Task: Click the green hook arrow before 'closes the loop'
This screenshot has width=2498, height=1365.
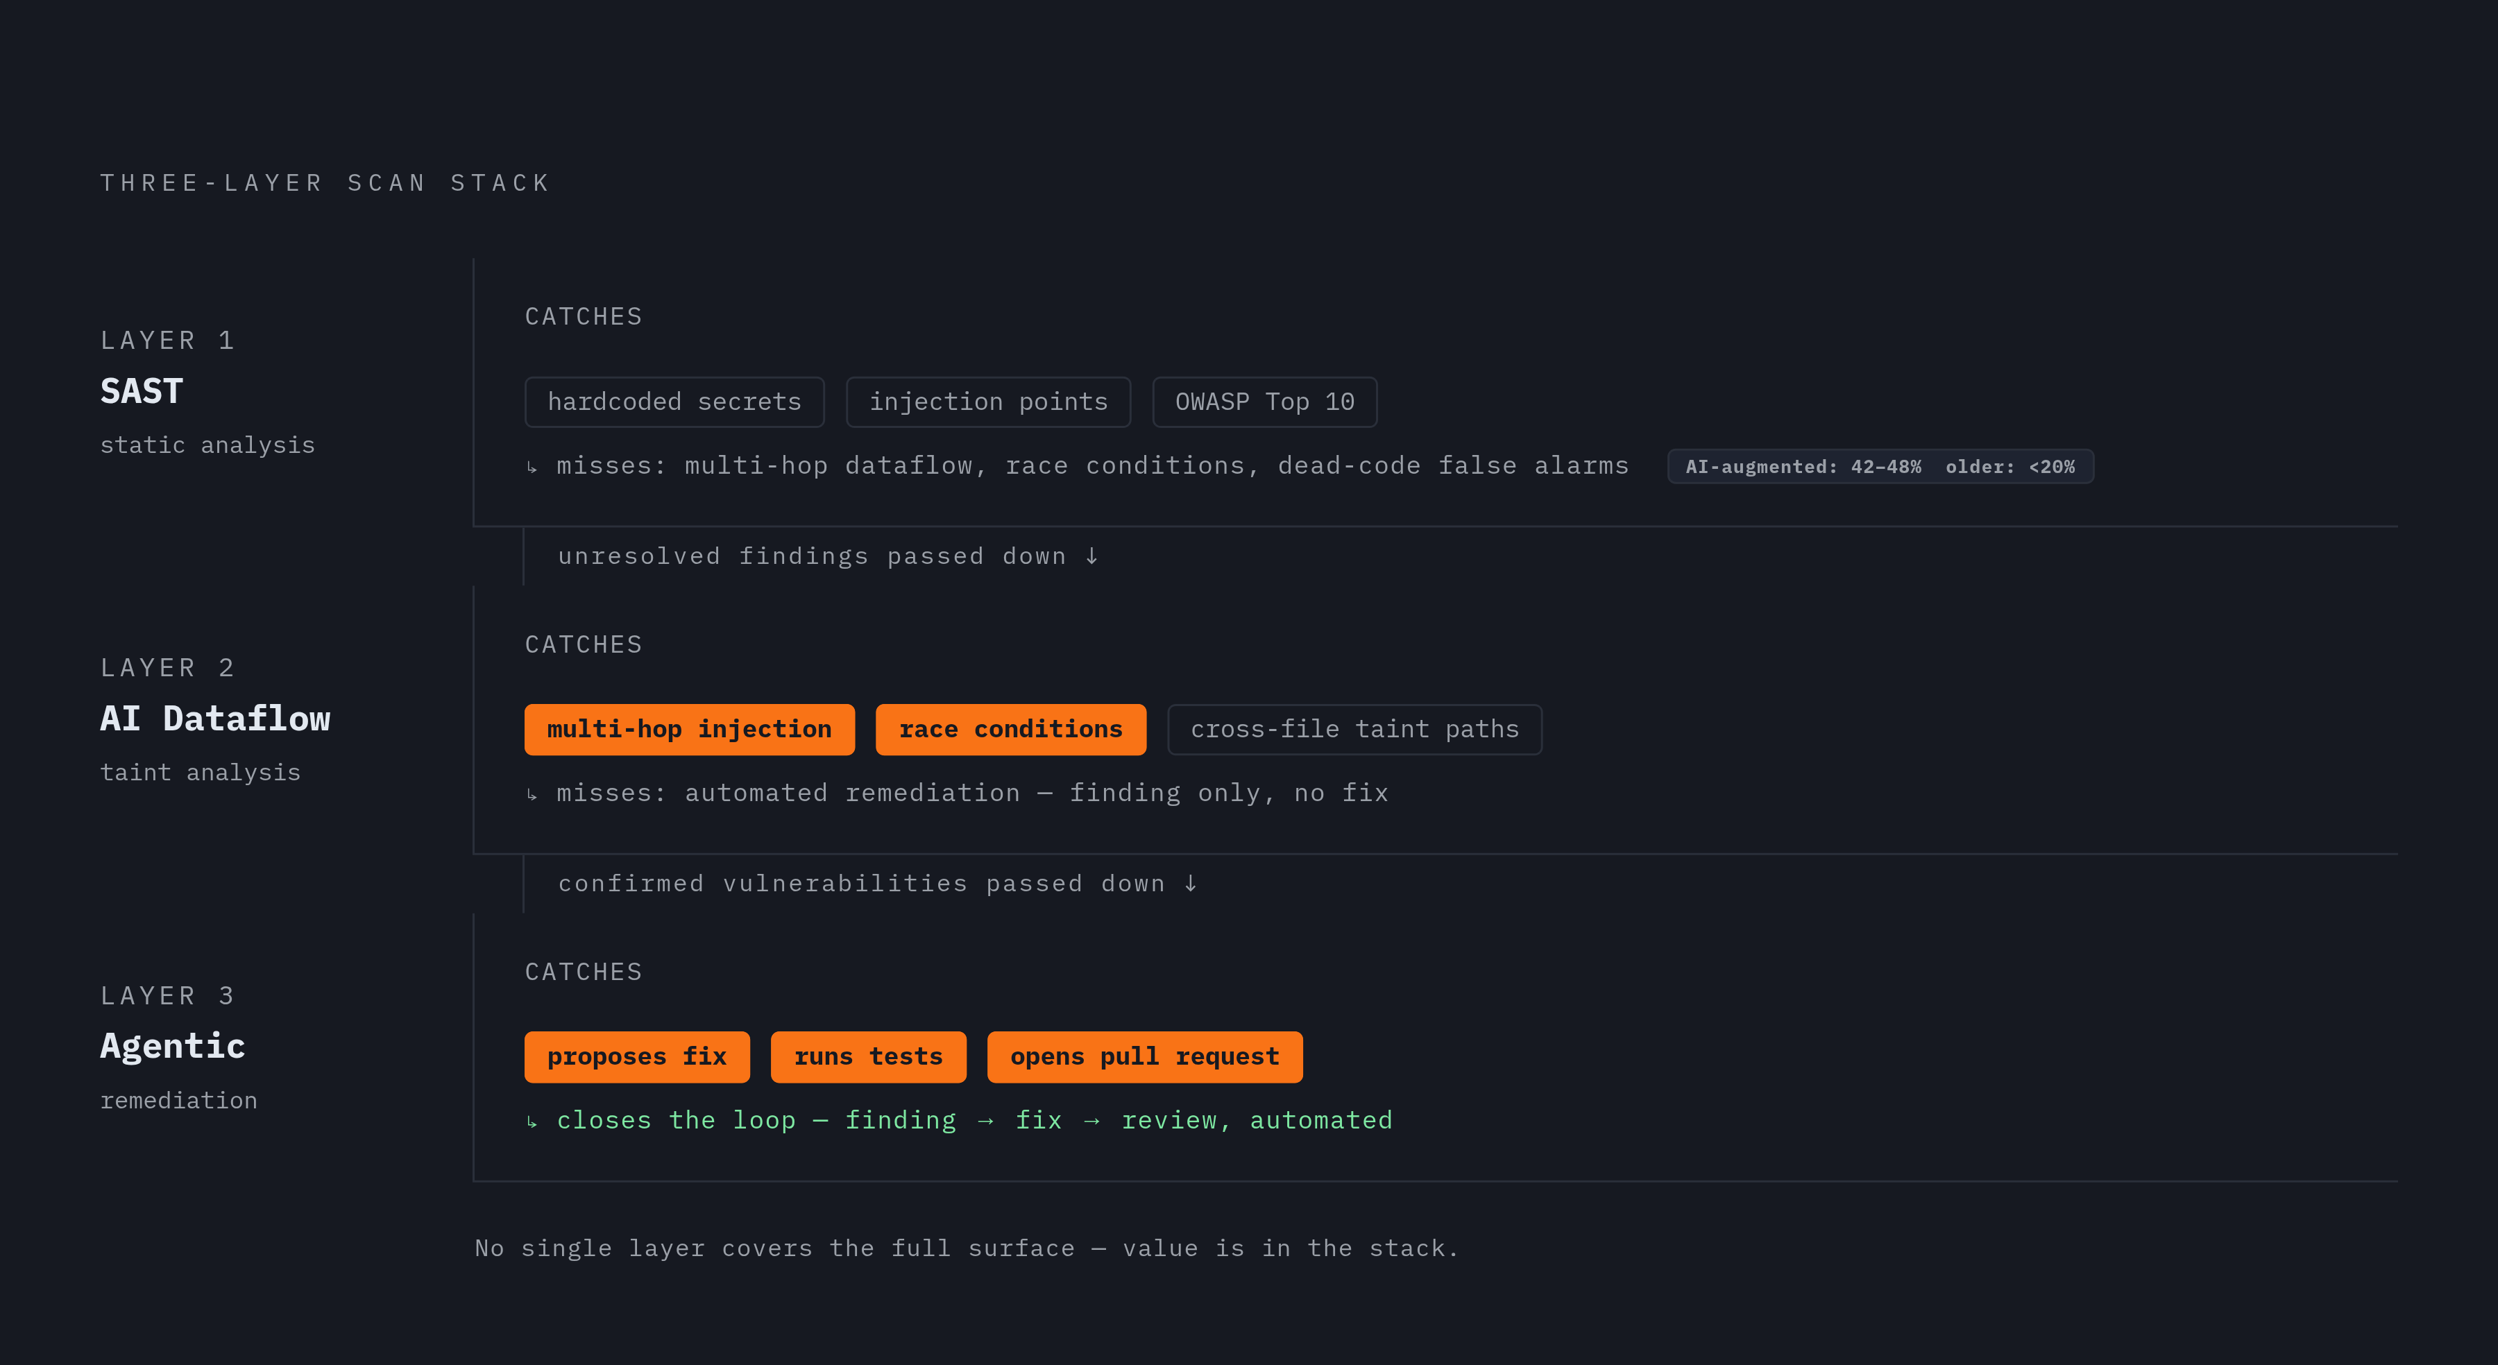Action: pos(532,1123)
